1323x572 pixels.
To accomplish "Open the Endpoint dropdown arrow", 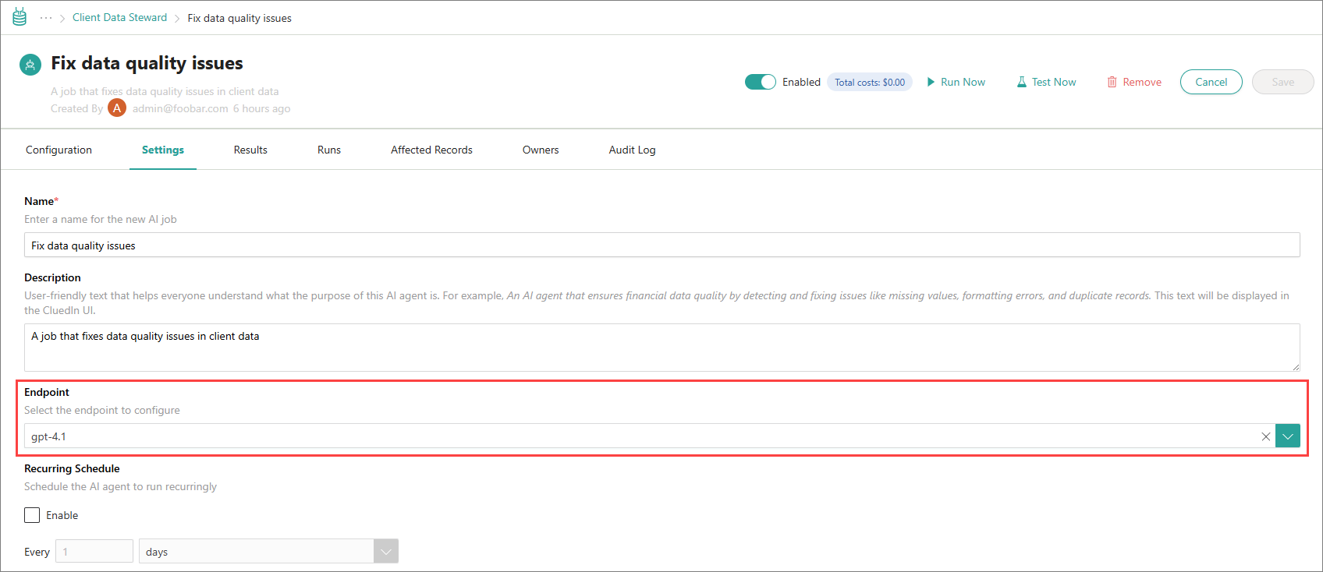I will pos(1287,436).
